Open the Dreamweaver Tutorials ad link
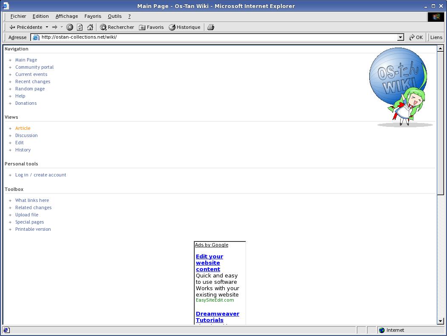 coord(218,317)
